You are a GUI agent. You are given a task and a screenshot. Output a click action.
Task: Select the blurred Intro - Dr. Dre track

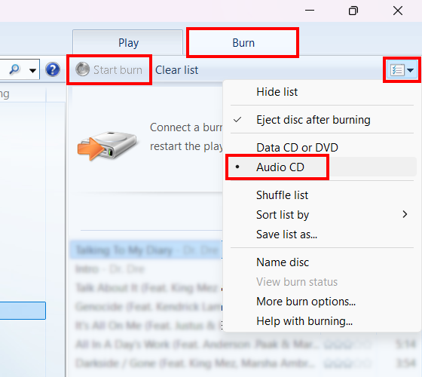145,268
